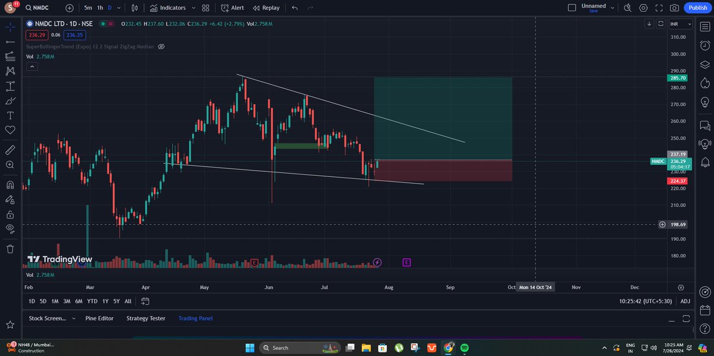Select the ruler measure tool
This screenshot has height=356, width=714.
(x=10, y=149)
